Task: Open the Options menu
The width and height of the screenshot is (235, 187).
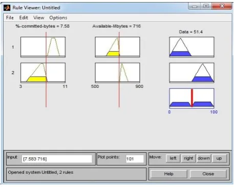Action: click(58, 17)
